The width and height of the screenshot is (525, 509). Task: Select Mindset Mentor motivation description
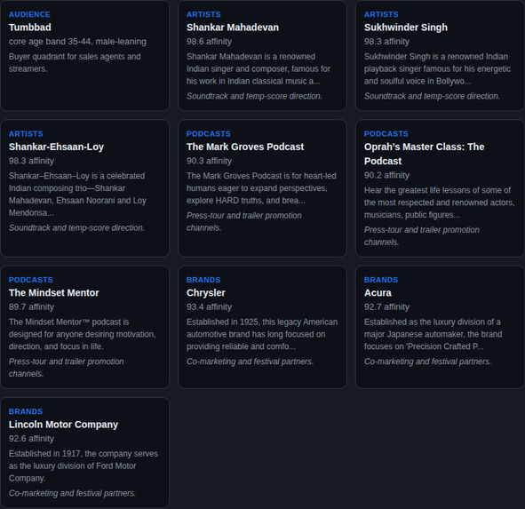(82, 334)
